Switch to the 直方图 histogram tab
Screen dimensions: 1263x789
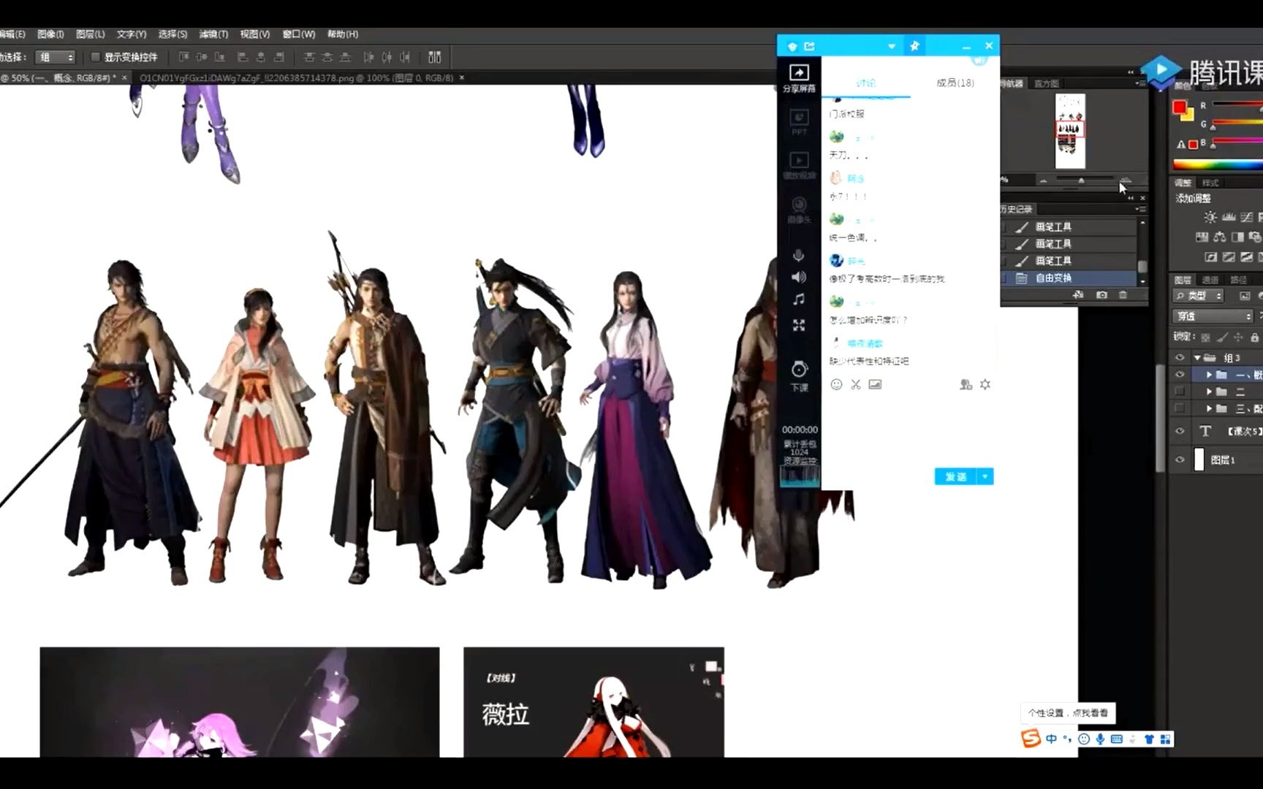pos(1047,83)
